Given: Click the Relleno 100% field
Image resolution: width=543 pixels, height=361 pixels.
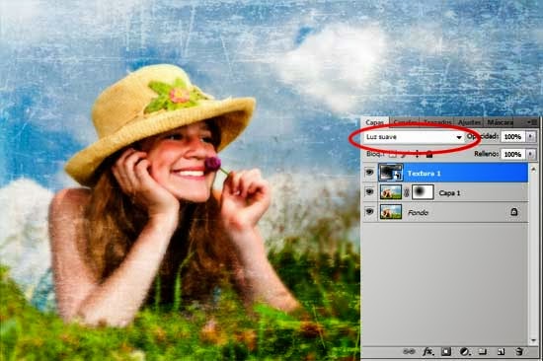Looking at the screenshot, I should tap(512, 154).
